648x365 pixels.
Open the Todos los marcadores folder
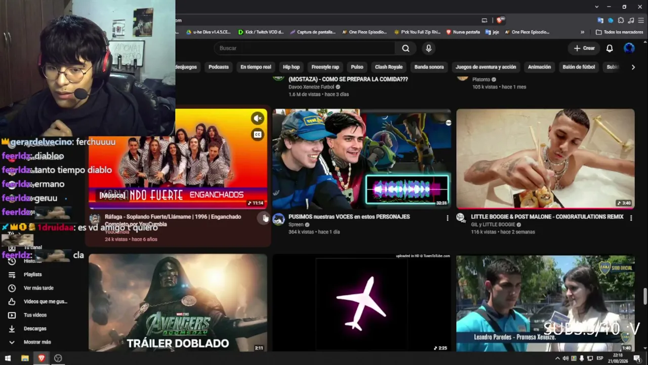(x=620, y=32)
